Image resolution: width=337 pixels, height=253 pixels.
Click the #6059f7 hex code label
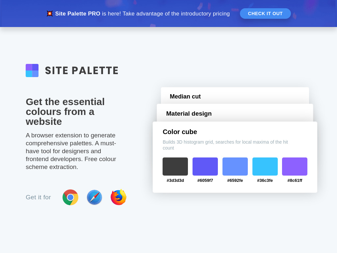205,181
